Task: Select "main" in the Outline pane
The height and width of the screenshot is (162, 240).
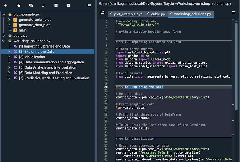Action: click(x=22, y=30)
